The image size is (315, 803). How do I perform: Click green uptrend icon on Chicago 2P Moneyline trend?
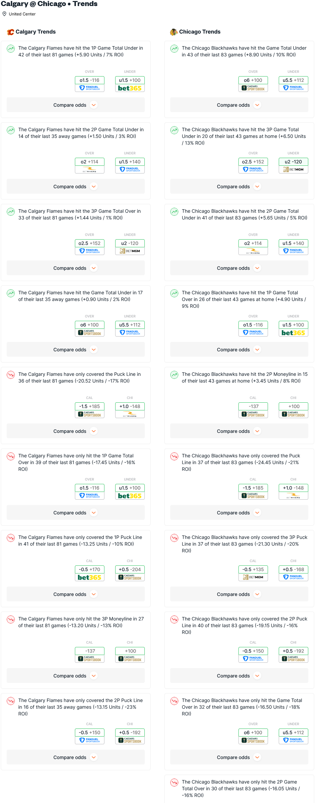click(174, 374)
